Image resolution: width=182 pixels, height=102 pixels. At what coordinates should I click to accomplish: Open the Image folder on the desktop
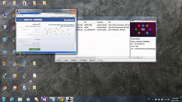pyautogui.click(x=35, y=89)
